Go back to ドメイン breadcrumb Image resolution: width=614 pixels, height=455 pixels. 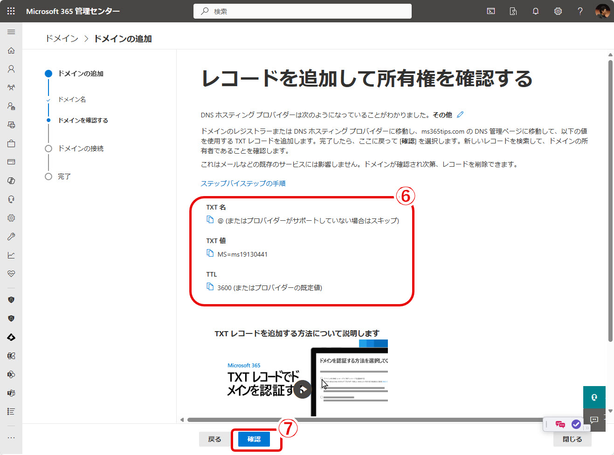62,39
